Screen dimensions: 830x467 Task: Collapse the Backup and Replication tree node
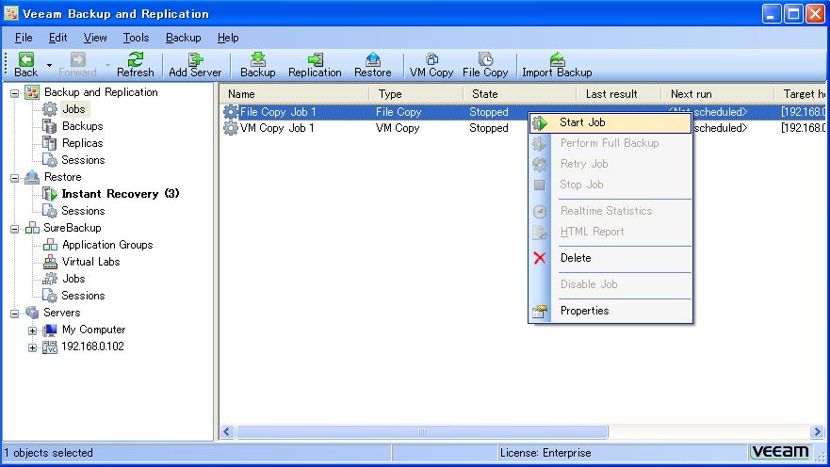pos(15,93)
